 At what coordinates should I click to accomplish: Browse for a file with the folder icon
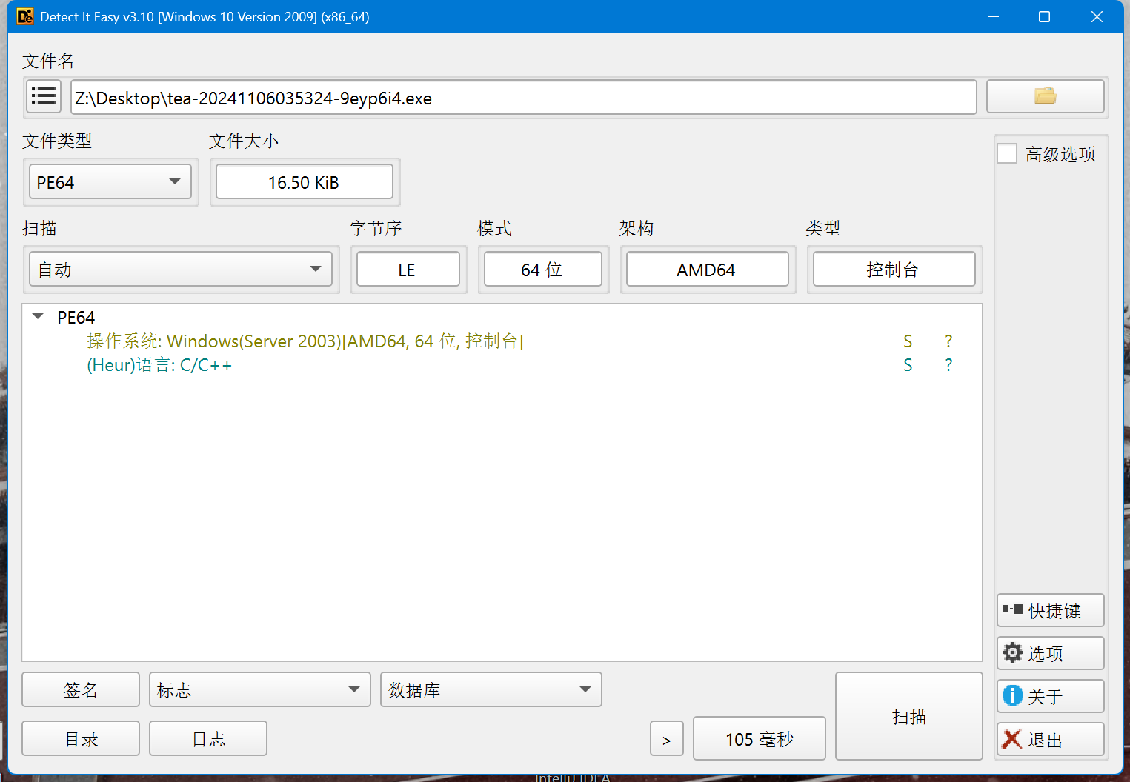point(1045,96)
